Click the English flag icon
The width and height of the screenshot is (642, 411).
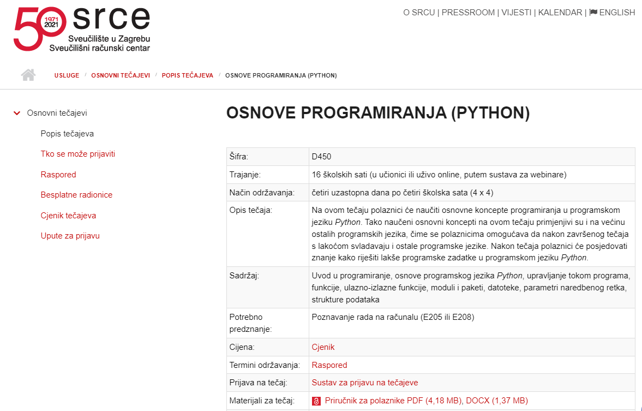point(593,13)
